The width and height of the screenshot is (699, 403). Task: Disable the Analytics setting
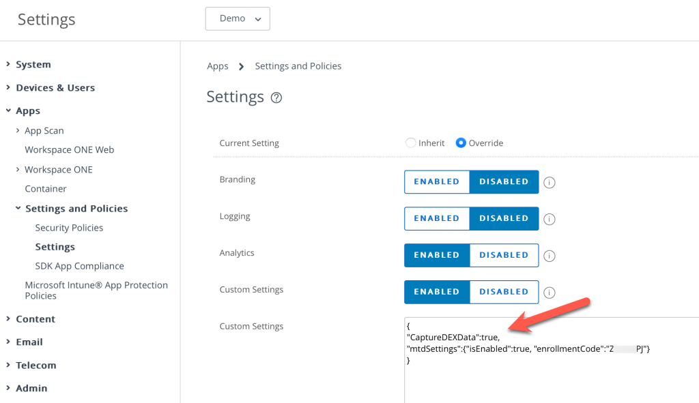coord(504,256)
